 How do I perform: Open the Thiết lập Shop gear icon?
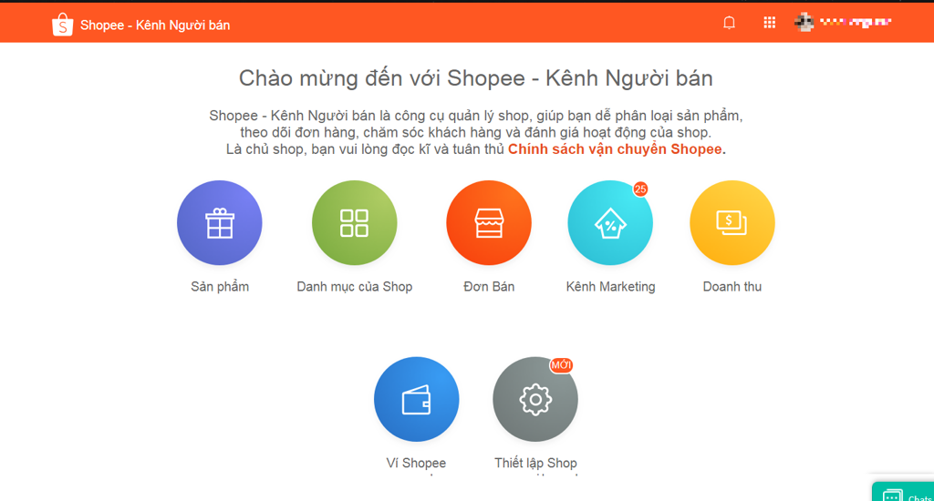(x=534, y=399)
